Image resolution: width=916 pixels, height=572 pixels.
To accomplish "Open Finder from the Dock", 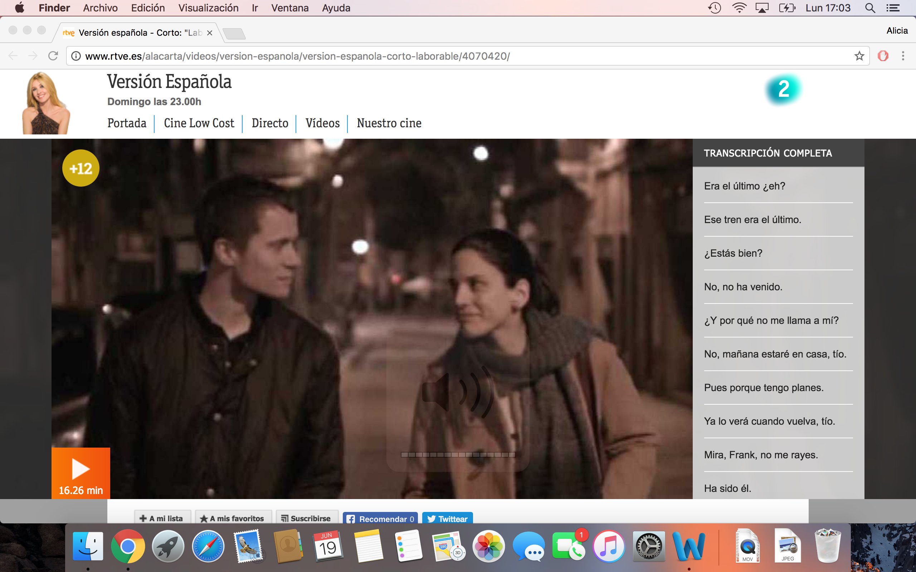I will (88, 546).
